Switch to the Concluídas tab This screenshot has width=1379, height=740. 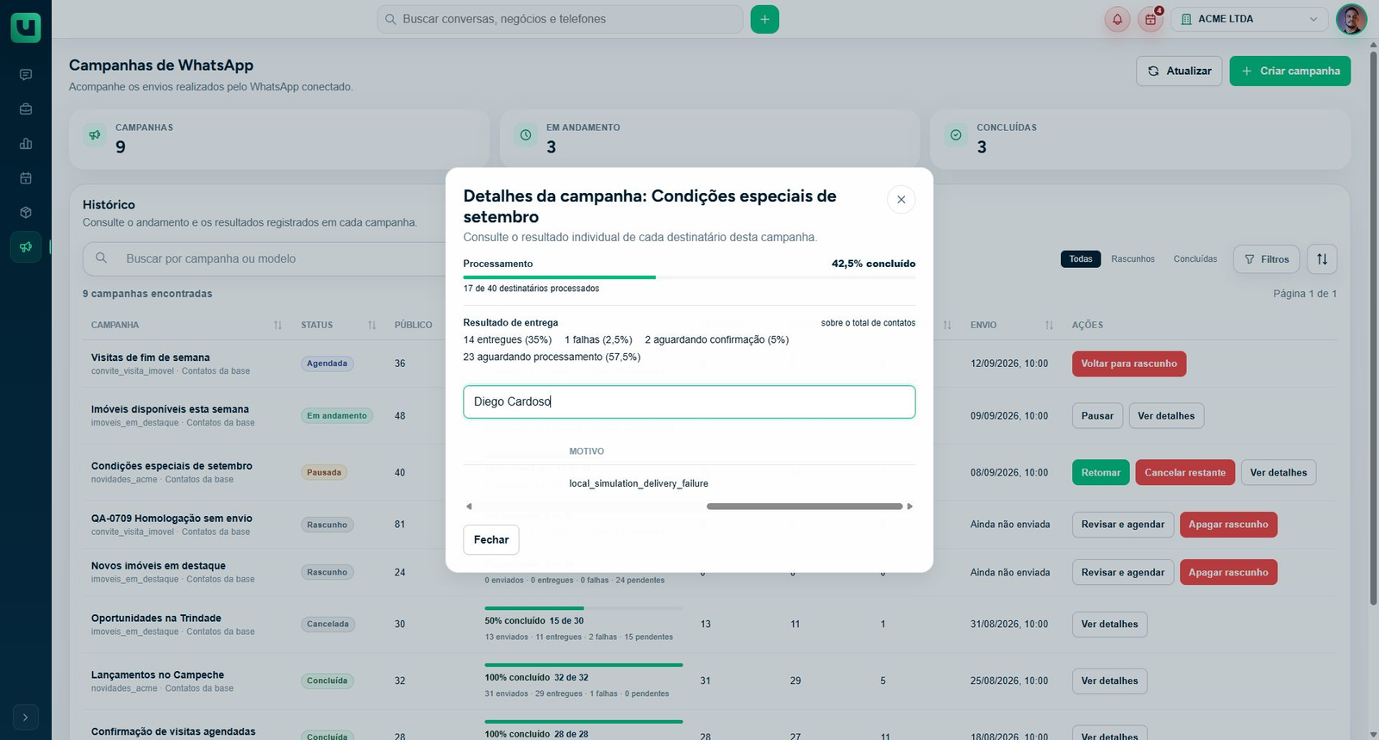click(1195, 259)
